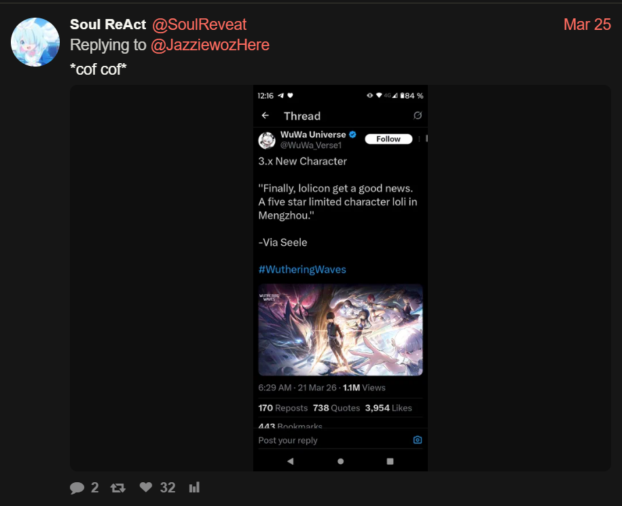Click the Mar 25 date link
Screen dimensions: 622x506
coord(587,24)
